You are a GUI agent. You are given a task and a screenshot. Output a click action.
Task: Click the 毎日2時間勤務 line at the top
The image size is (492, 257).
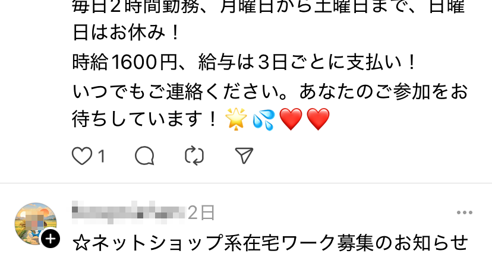pos(268,7)
